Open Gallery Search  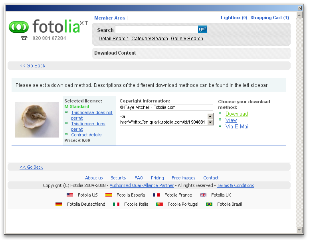tap(187, 39)
